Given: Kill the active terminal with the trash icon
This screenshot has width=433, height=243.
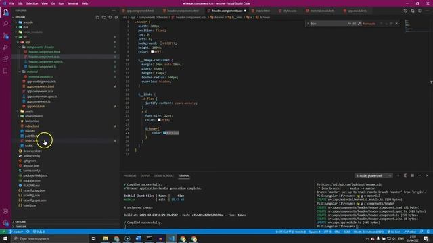Looking at the screenshot, I should click(x=413, y=175).
